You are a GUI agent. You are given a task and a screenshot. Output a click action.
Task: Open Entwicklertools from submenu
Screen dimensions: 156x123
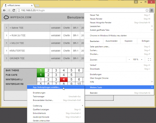pyautogui.click(x=56, y=113)
